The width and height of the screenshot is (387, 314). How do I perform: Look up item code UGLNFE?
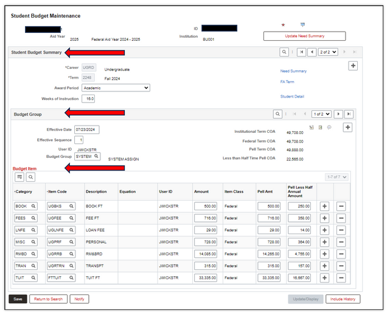tap(71, 230)
